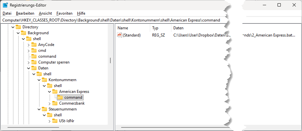Select the command key under American Express

point(73,97)
